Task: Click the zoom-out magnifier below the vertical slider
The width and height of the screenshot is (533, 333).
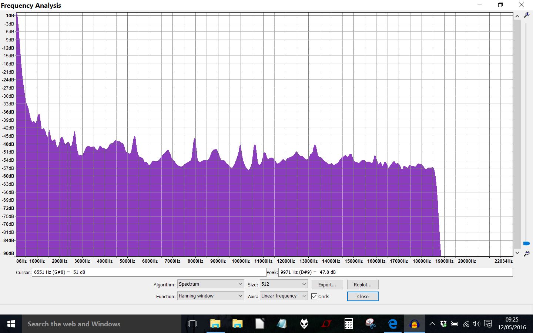Action: pos(526,253)
